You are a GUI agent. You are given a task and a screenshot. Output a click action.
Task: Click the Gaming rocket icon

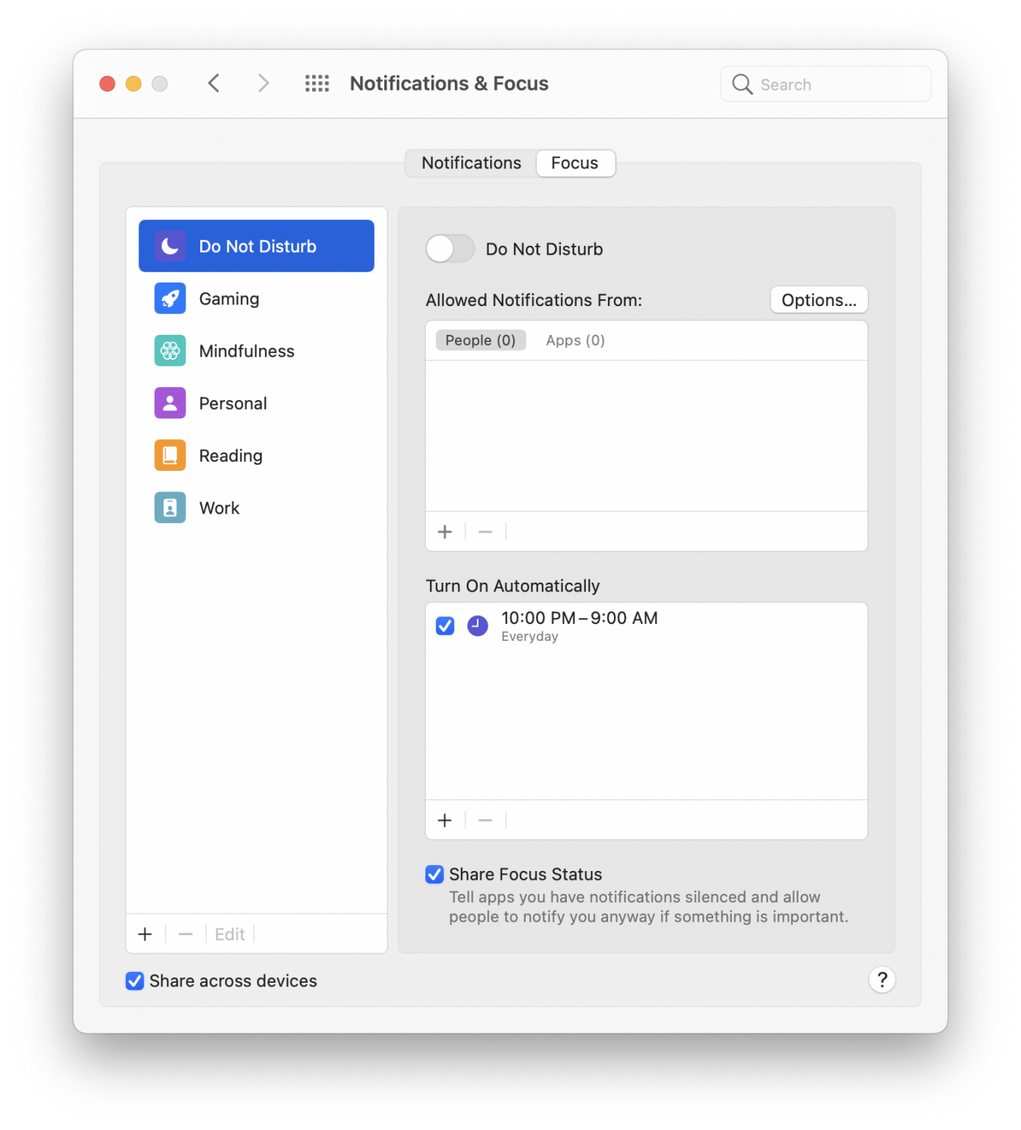169,298
